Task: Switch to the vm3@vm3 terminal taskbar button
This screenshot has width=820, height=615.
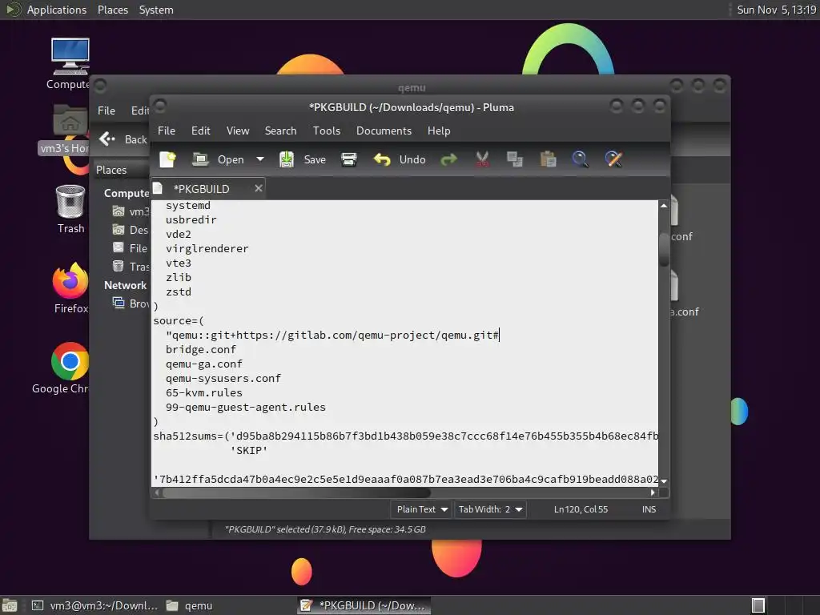Action: pos(94,605)
